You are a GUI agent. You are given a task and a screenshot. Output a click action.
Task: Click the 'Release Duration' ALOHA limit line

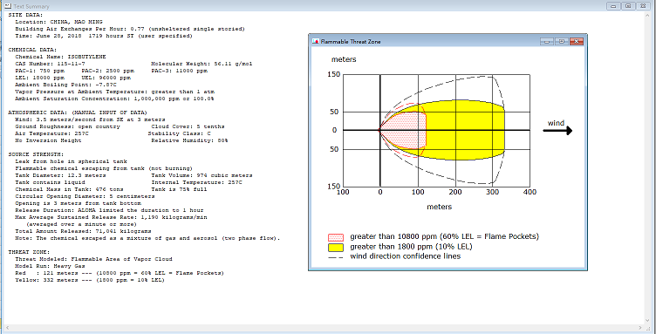pos(109,210)
